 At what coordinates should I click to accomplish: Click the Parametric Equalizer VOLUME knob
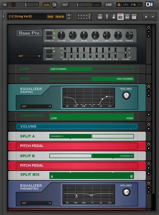pyautogui.click(x=126, y=192)
